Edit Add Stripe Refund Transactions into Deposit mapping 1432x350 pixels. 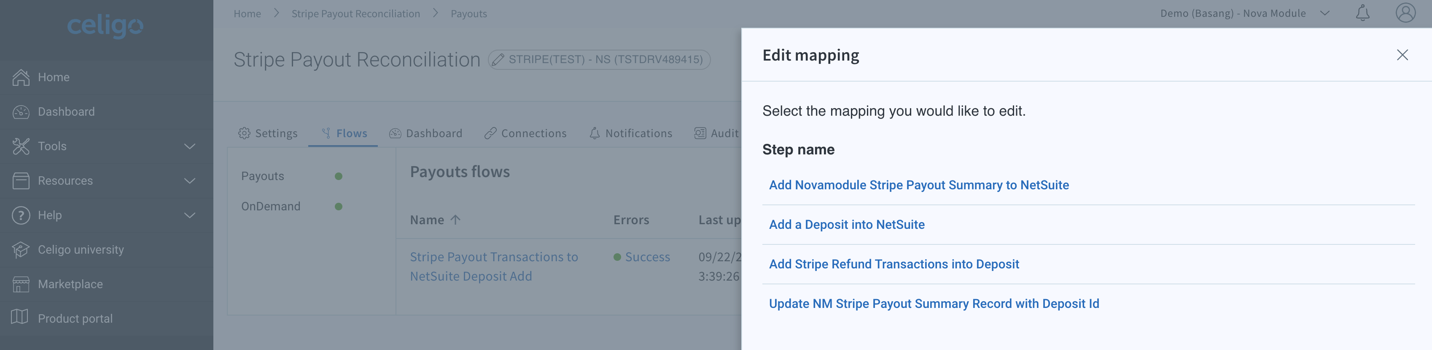click(x=894, y=264)
